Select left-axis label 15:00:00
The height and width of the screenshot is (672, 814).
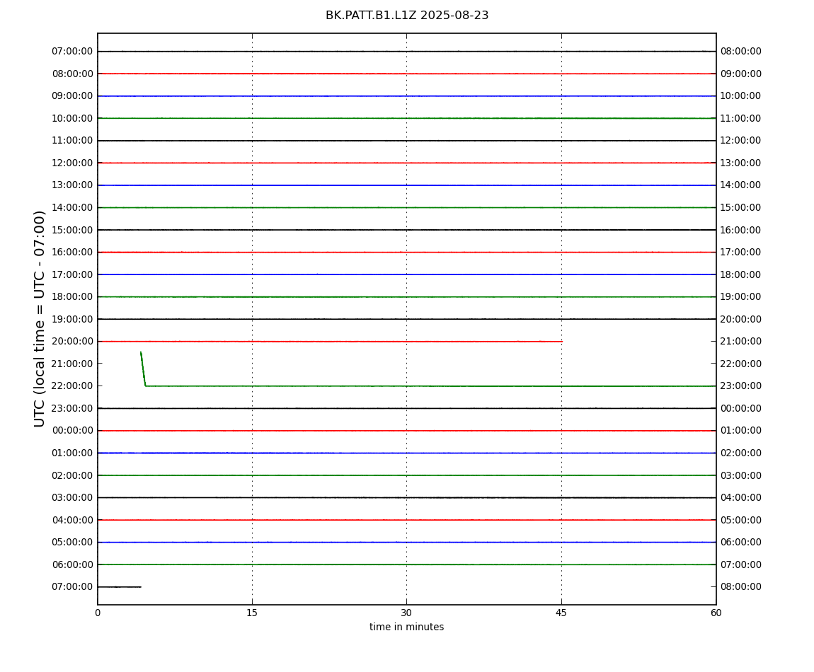pos(72,230)
